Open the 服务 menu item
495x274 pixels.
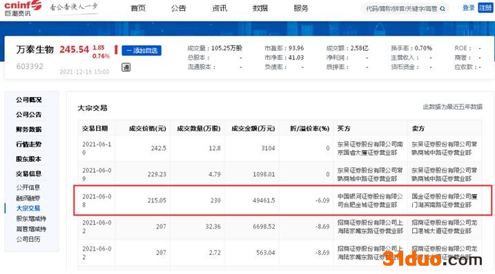click(x=301, y=8)
